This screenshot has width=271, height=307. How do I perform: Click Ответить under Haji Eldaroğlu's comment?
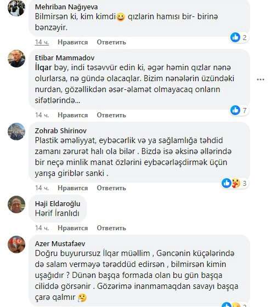pos(111,228)
